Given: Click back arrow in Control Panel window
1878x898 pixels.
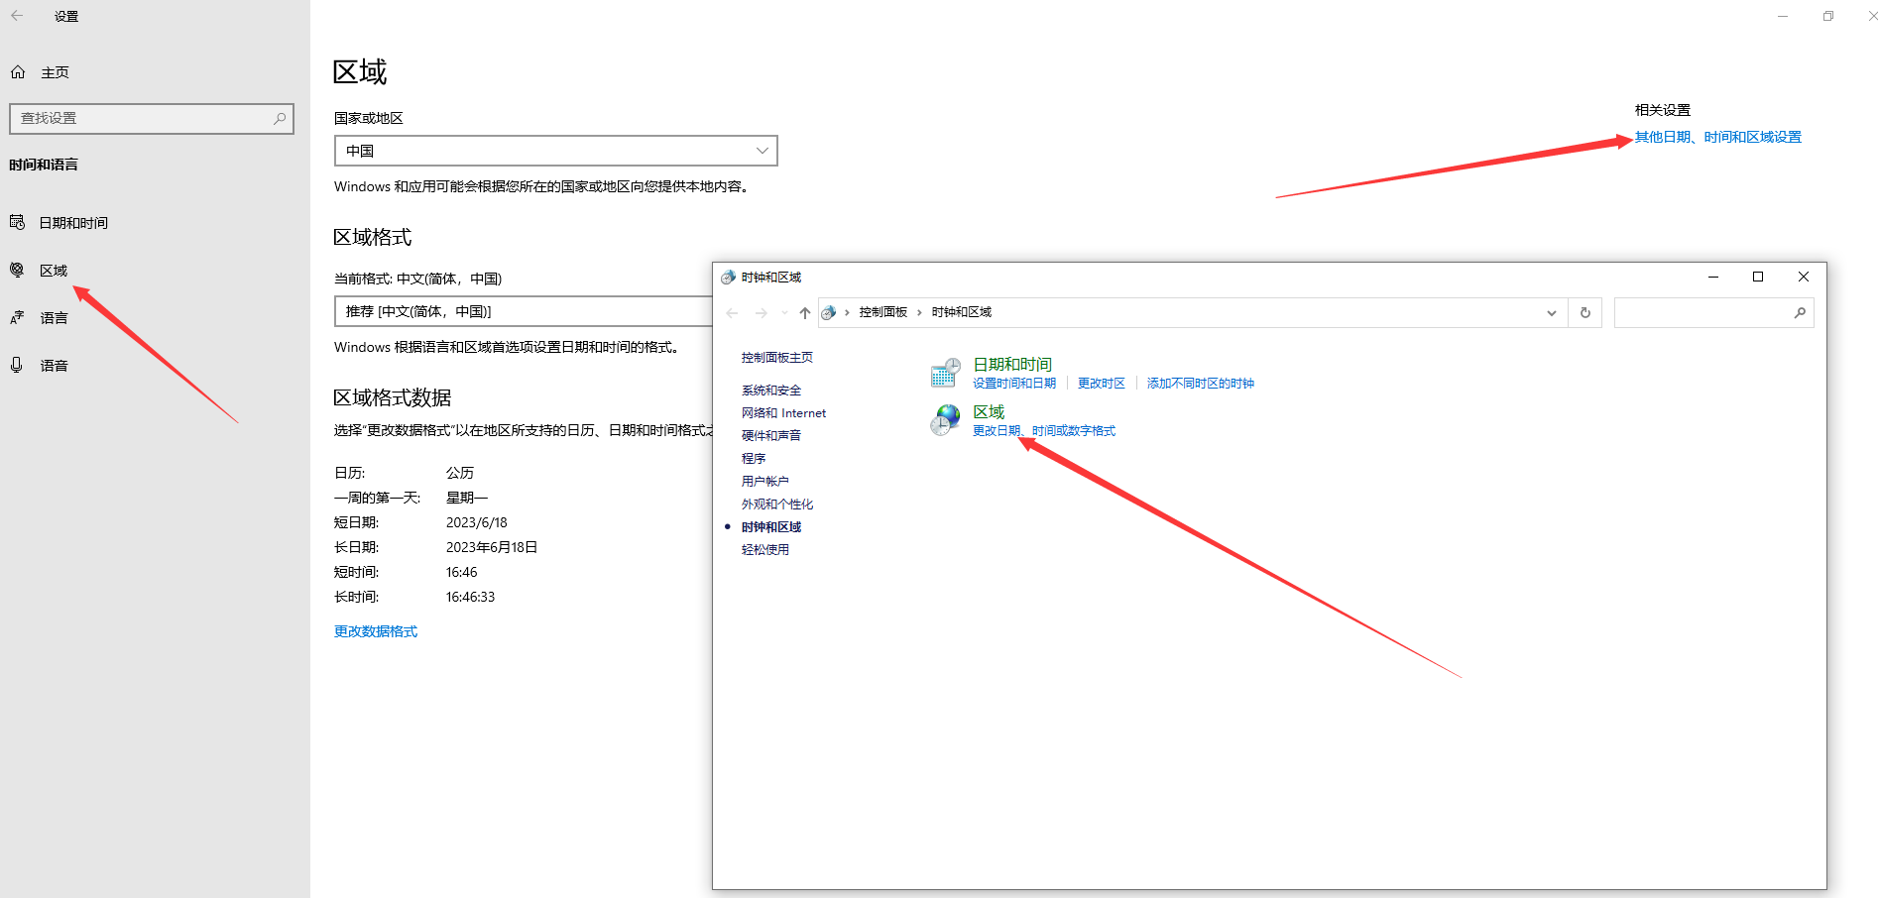Looking at the screenshot, I should pos(733,312).
